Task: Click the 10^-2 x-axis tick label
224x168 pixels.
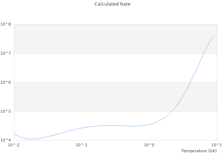Action: tap(14, 145)
